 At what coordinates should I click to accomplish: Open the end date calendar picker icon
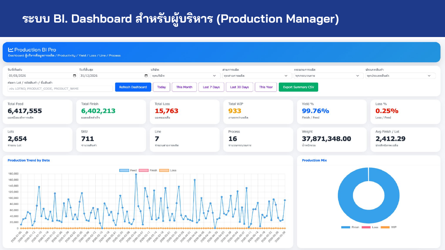coord(146,76)
